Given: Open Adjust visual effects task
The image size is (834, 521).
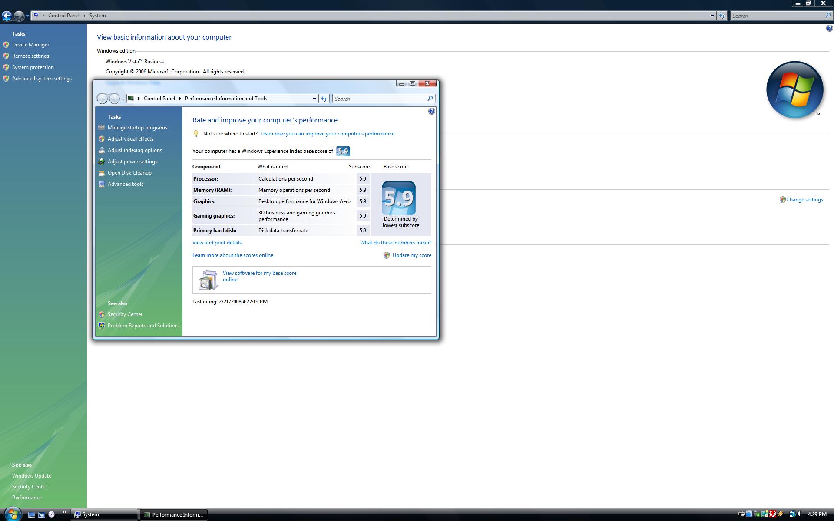Looking at the screenshot, I should point(130,139).
